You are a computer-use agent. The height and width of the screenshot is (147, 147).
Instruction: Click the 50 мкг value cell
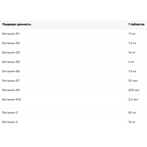133,81
